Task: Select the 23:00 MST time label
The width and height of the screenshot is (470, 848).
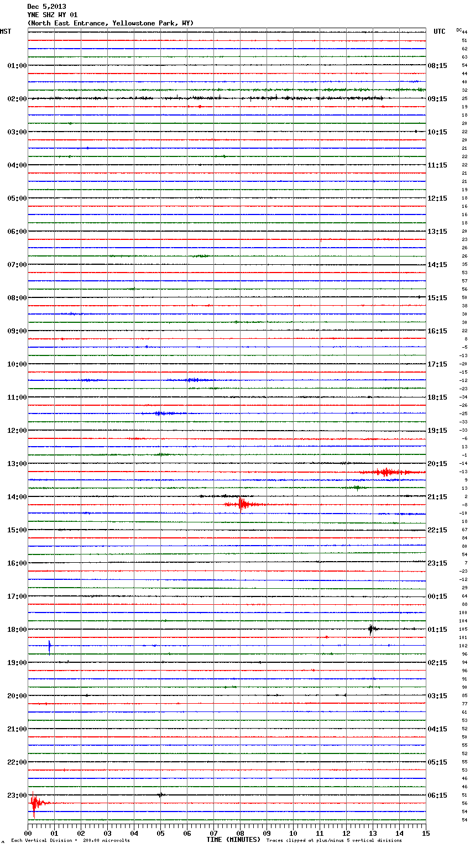Action: pos(17,795)
